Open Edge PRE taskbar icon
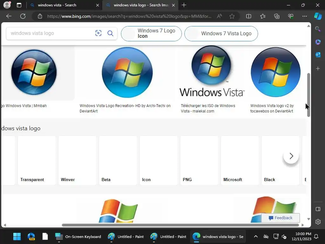Image resolution: width=325 pixels, height=244 pixels. point(31,236)
